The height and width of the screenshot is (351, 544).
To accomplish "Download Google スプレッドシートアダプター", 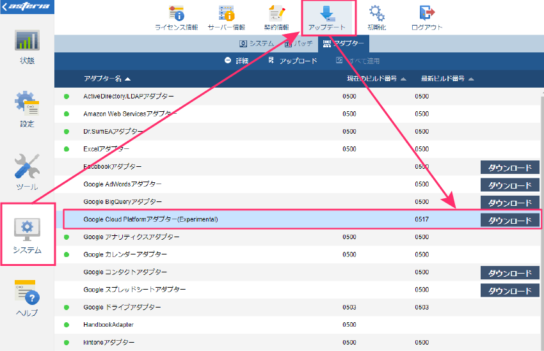I will pos(509,291).
